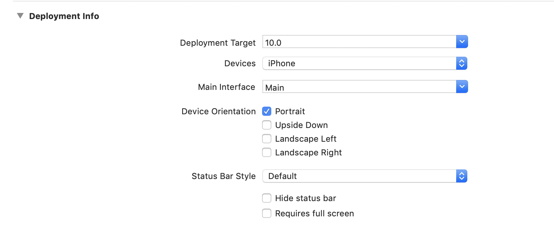Click the Deployment Target label
Image resolution: width=554 pixels, height=227 pixels.
[x=218, y=43]
